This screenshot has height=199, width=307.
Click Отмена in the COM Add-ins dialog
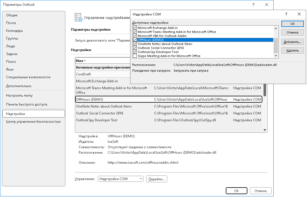[293, 32]
